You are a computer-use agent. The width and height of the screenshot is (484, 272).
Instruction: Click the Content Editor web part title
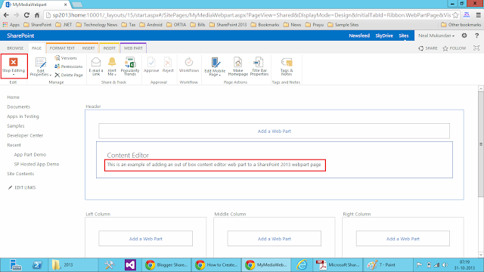click(128, 155)
